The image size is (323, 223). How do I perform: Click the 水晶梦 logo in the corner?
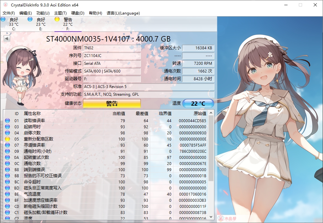coord(227,218)
